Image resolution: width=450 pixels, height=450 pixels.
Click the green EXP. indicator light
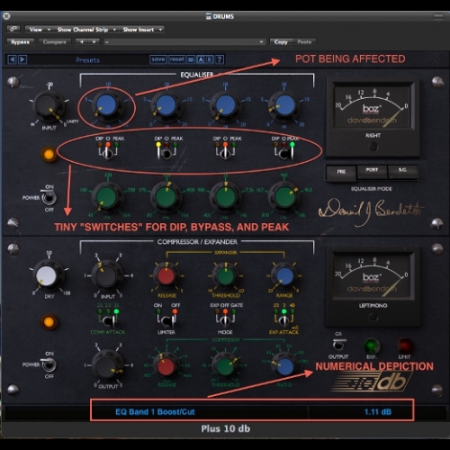(372, 346)
